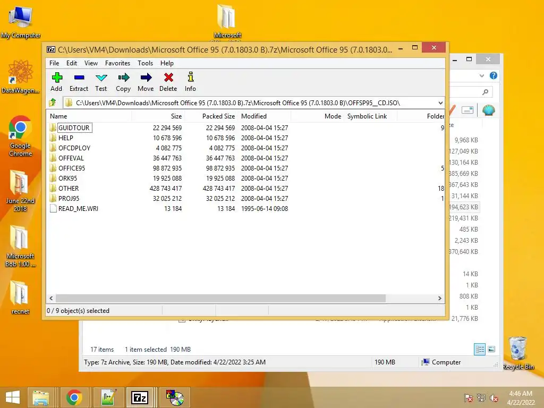The width and height of the screenshot is (544, 408).
Task: Open the View menu
Action: click(x=91, y=63)
